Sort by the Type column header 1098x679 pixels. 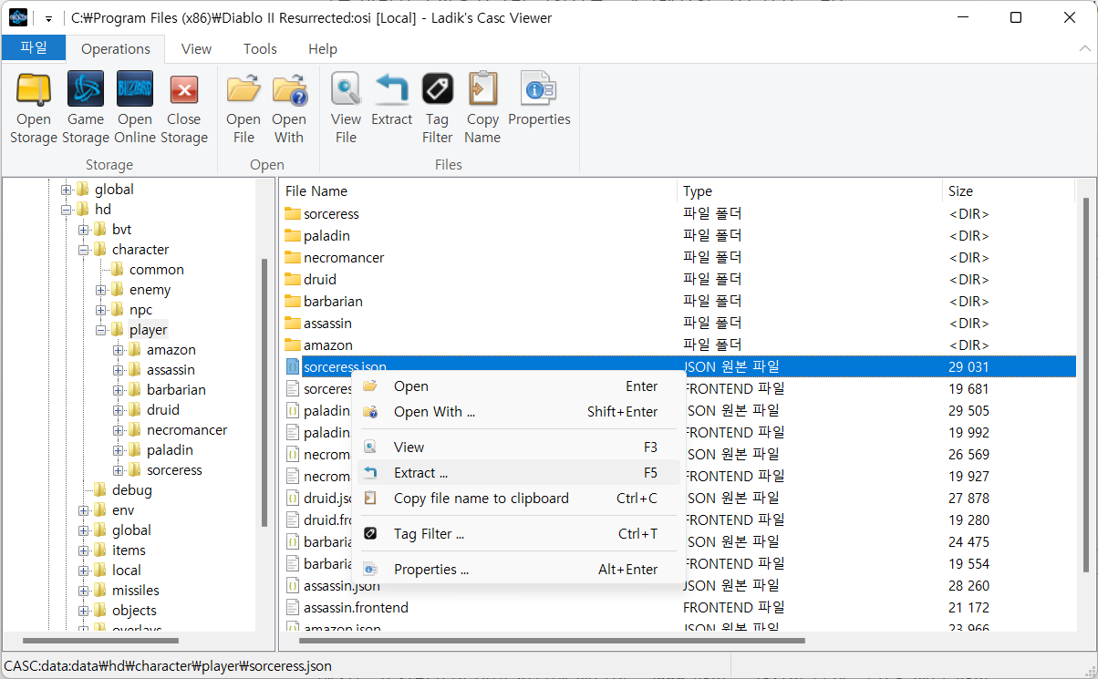810,191
